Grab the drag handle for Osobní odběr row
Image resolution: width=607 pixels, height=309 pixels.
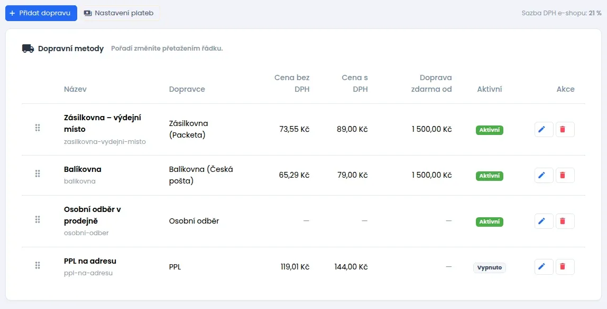coord(38,219)
